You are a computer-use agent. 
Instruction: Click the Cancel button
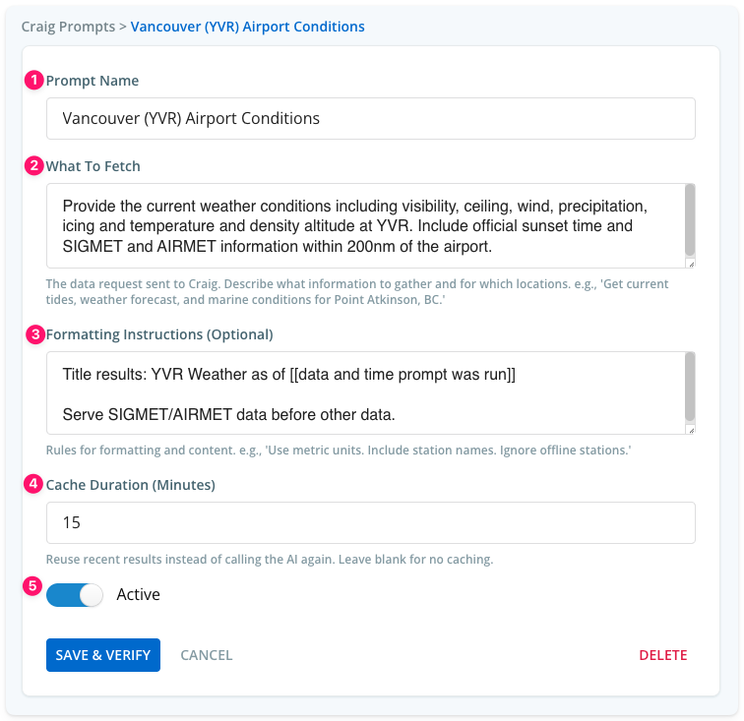pyautogui.click(x=207, y=655)
